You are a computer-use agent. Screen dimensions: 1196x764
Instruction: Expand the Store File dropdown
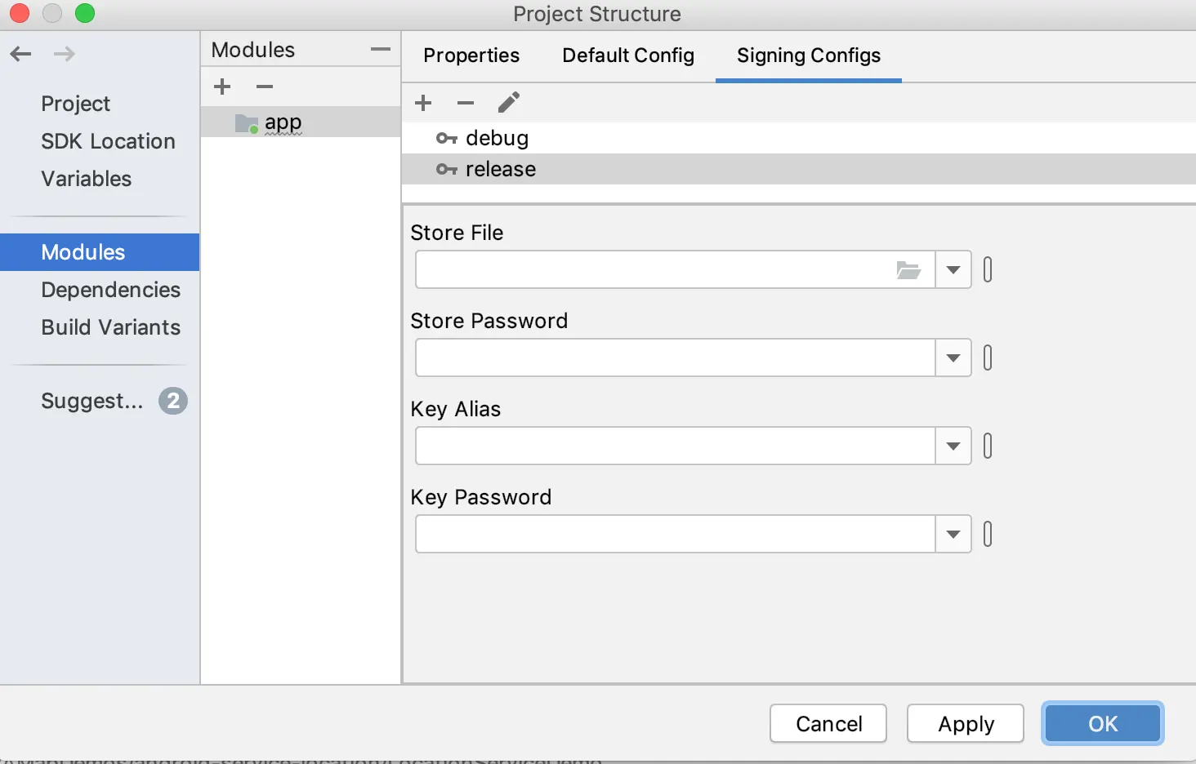[953, 270]
